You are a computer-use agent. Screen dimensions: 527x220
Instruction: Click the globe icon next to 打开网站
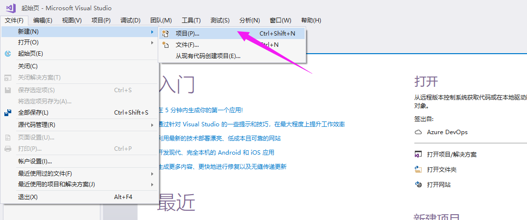(418, 184)
